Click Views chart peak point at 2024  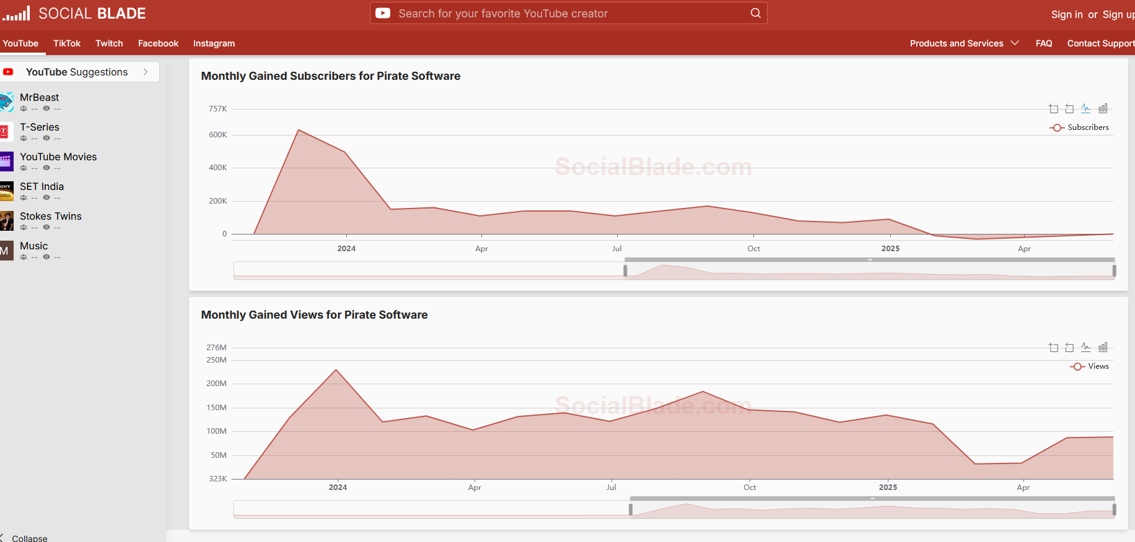336,369
